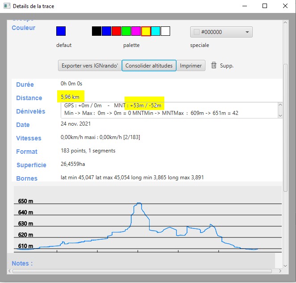The width and height of the screenshot is (296, 283).
Task: Choose the cyan palette color swatch
Action: (x=155, y=31)
